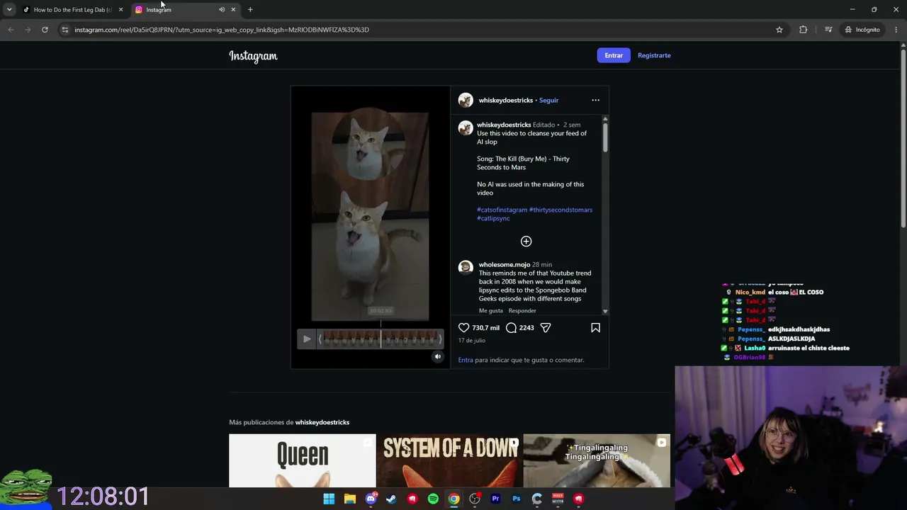Open the #catsofinstagram hashtag

[x=502, y=210]
